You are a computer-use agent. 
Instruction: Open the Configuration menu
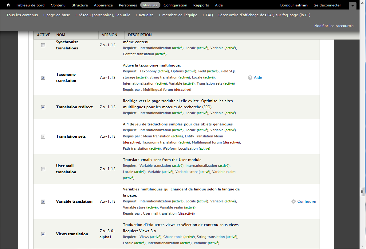pyautogui.click(x=175, y=5)
